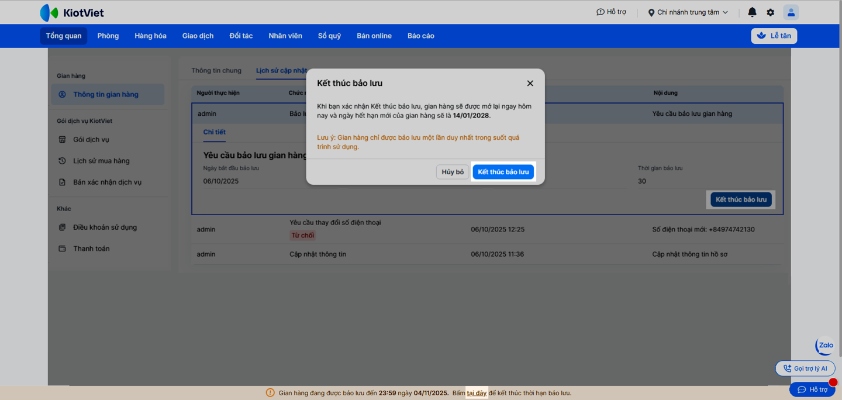
Task: Click Kết thúc bảo lưu button in the detail row
Action: point(741,199)
